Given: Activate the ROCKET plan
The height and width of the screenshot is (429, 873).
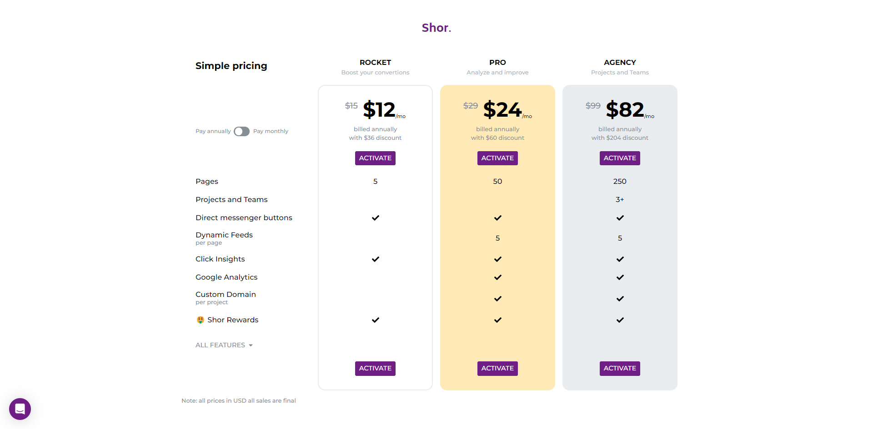Looking at the screenshot, I should [375, 158].
